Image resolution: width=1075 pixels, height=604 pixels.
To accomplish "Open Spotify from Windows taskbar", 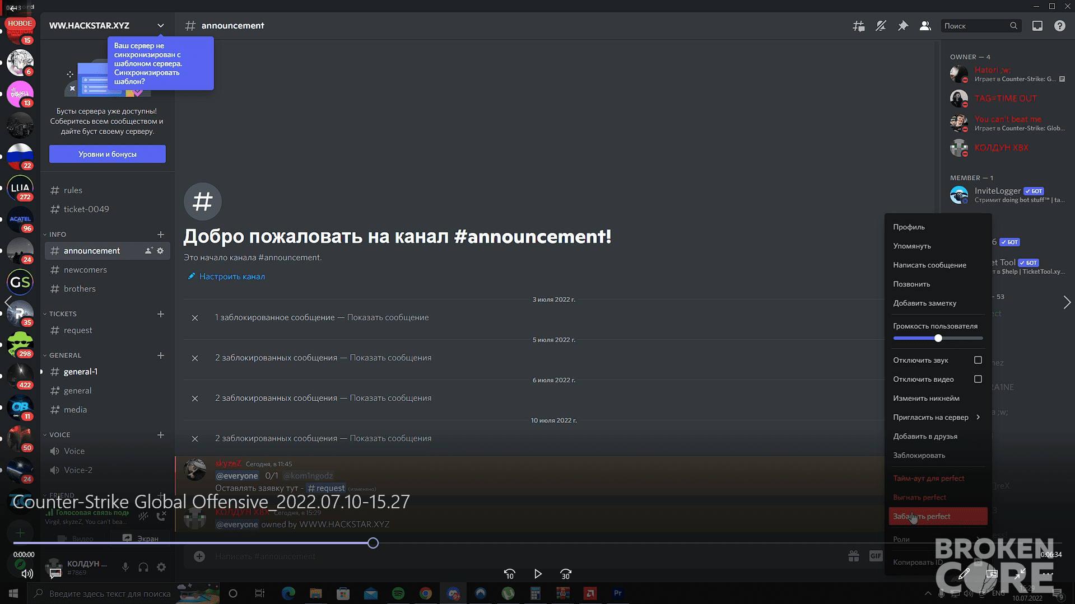I will pyautogui.click(x=398, y=593).
